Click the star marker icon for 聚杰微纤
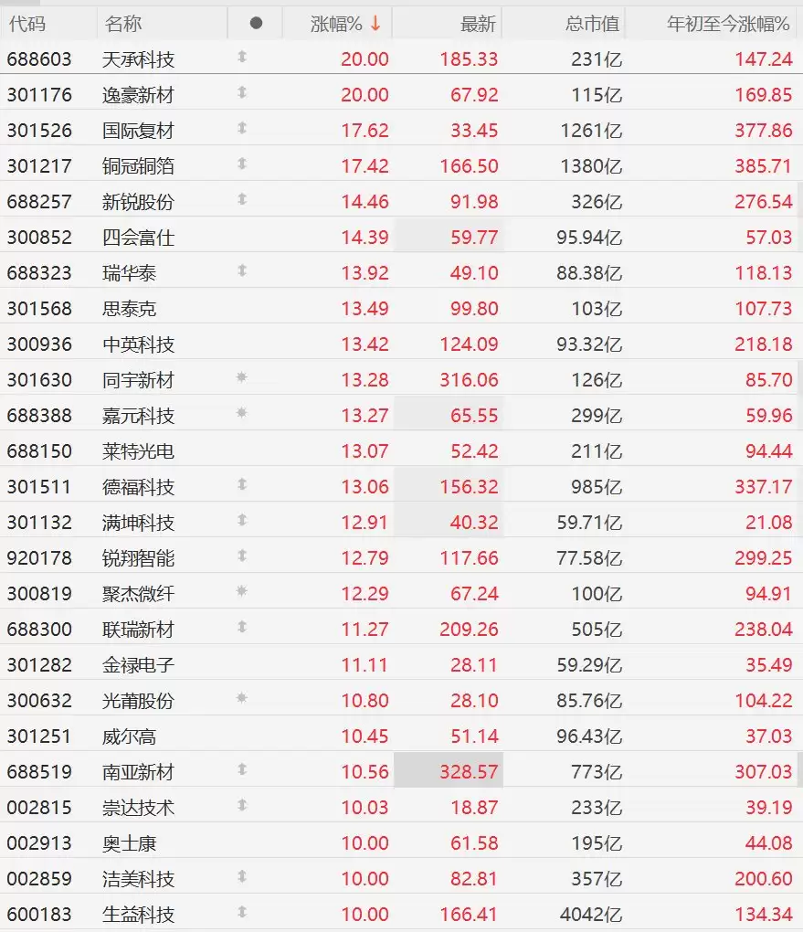Image resolution: width=803 pixels, height=932 pixels. tap(241, 591)
